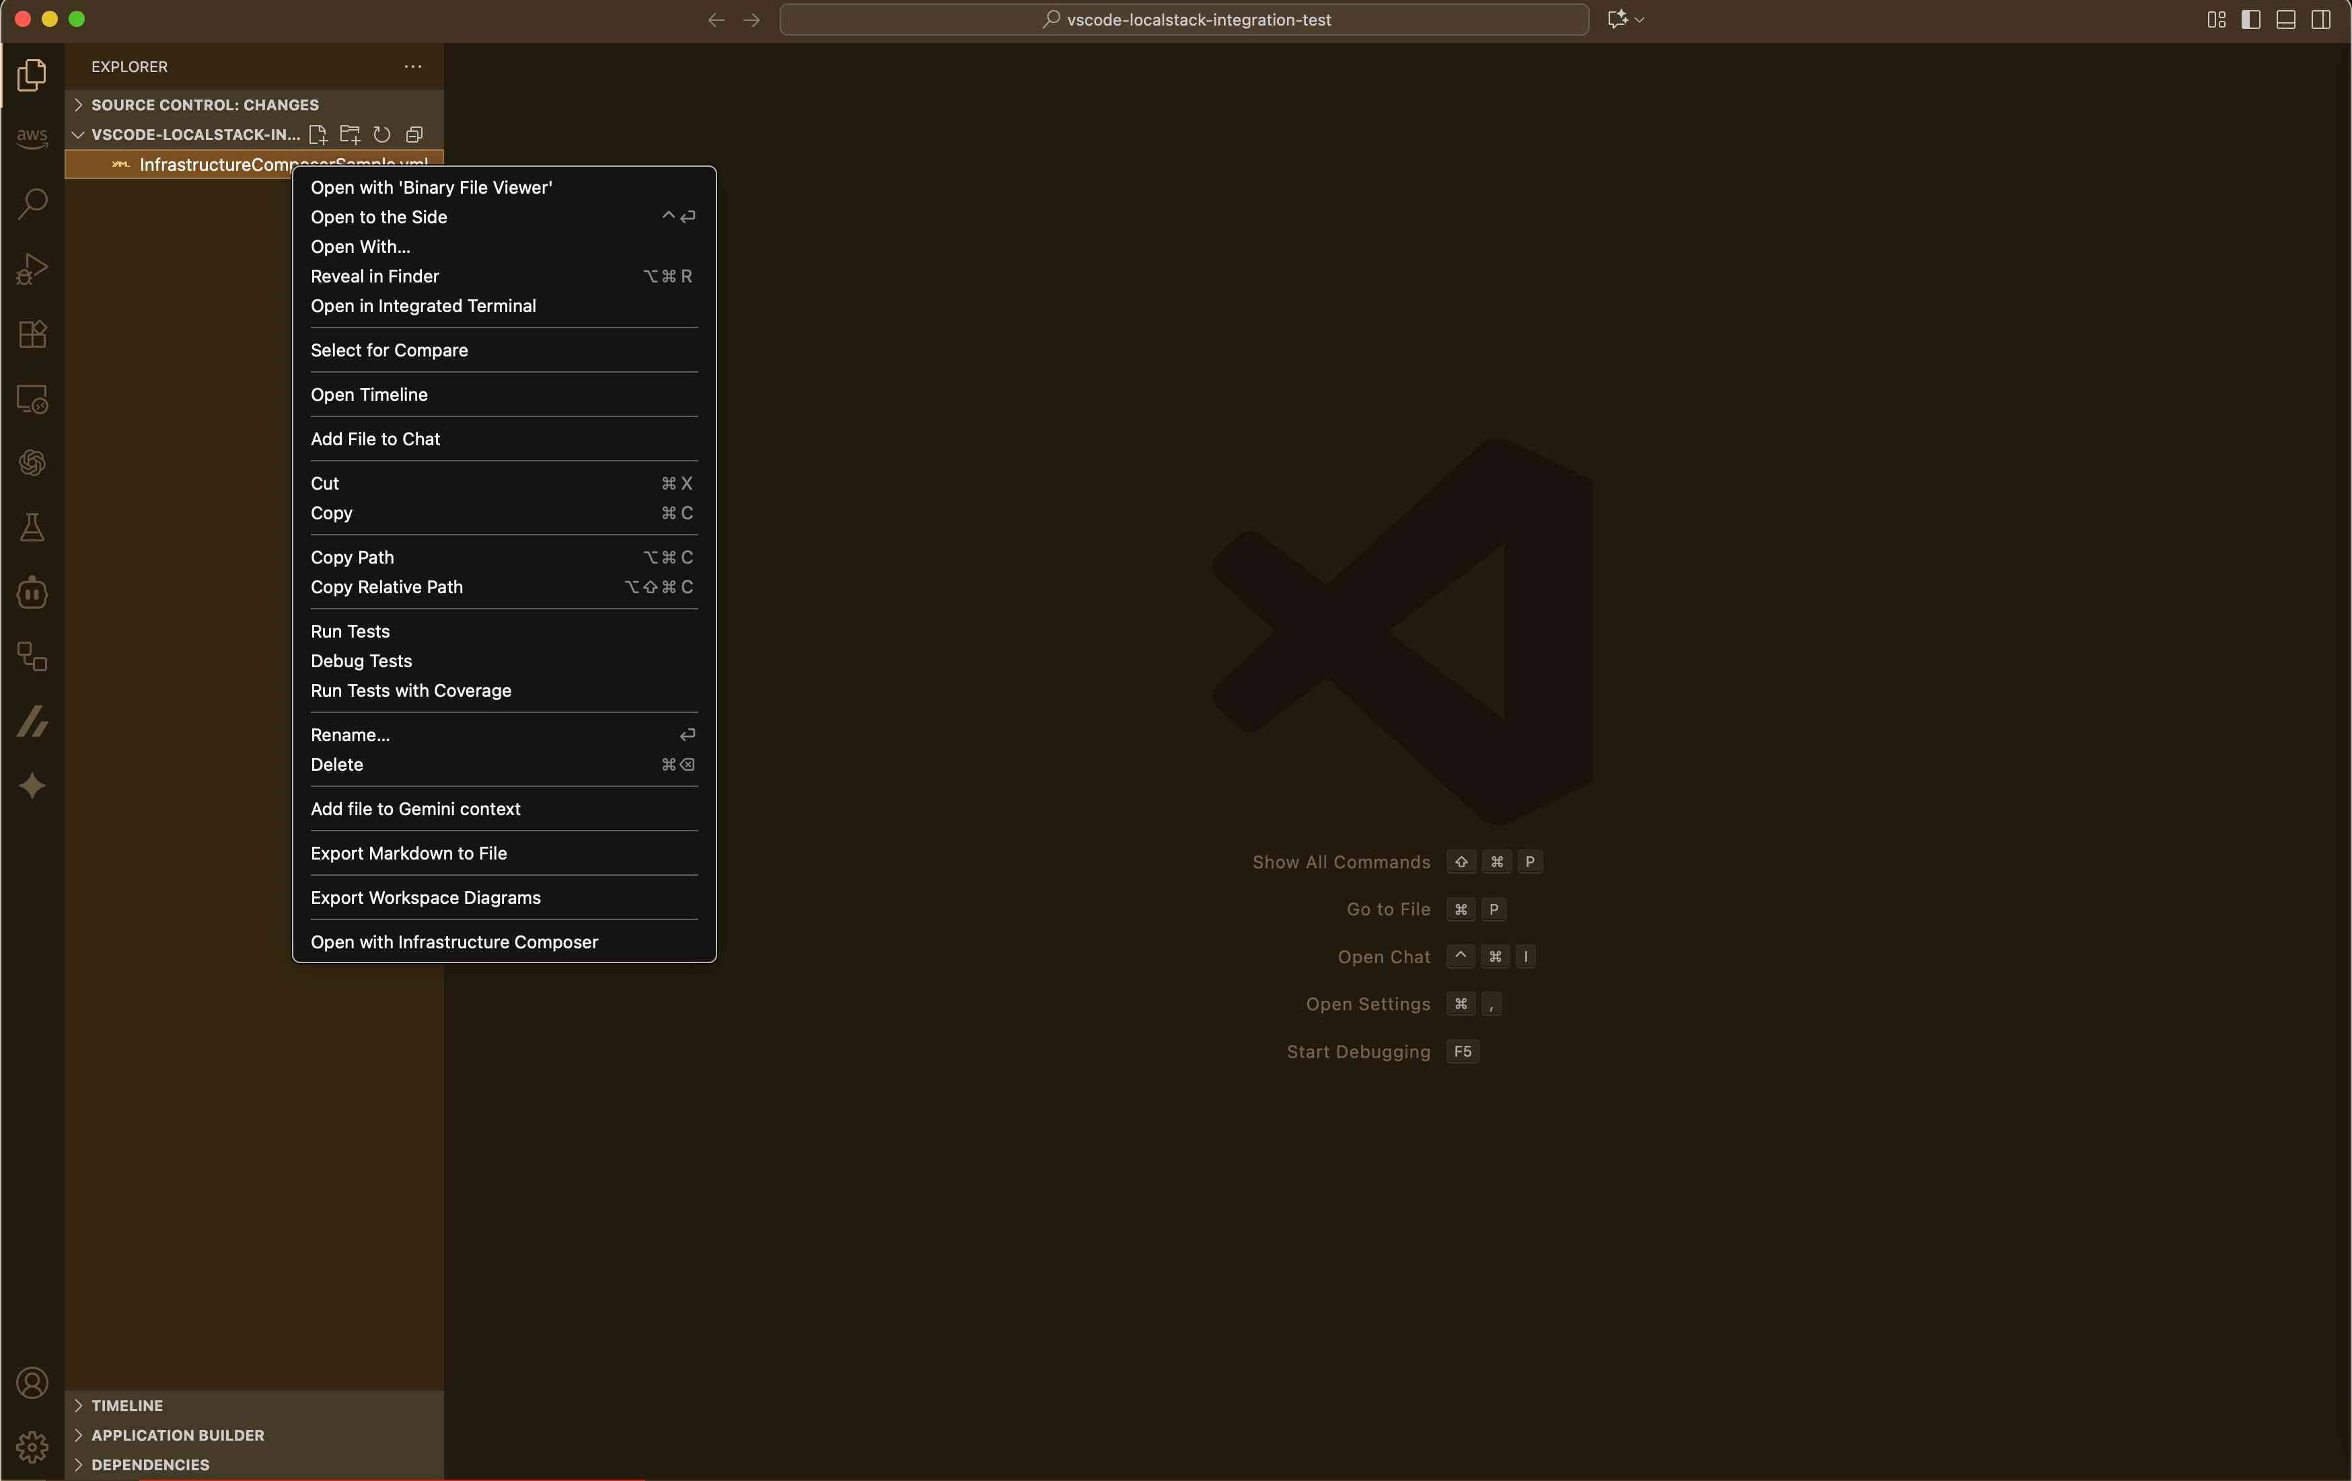Screen dimensions: 2352x1481
Task: Open the Search view in the activity bar
Action: click(x=32, y=203)
